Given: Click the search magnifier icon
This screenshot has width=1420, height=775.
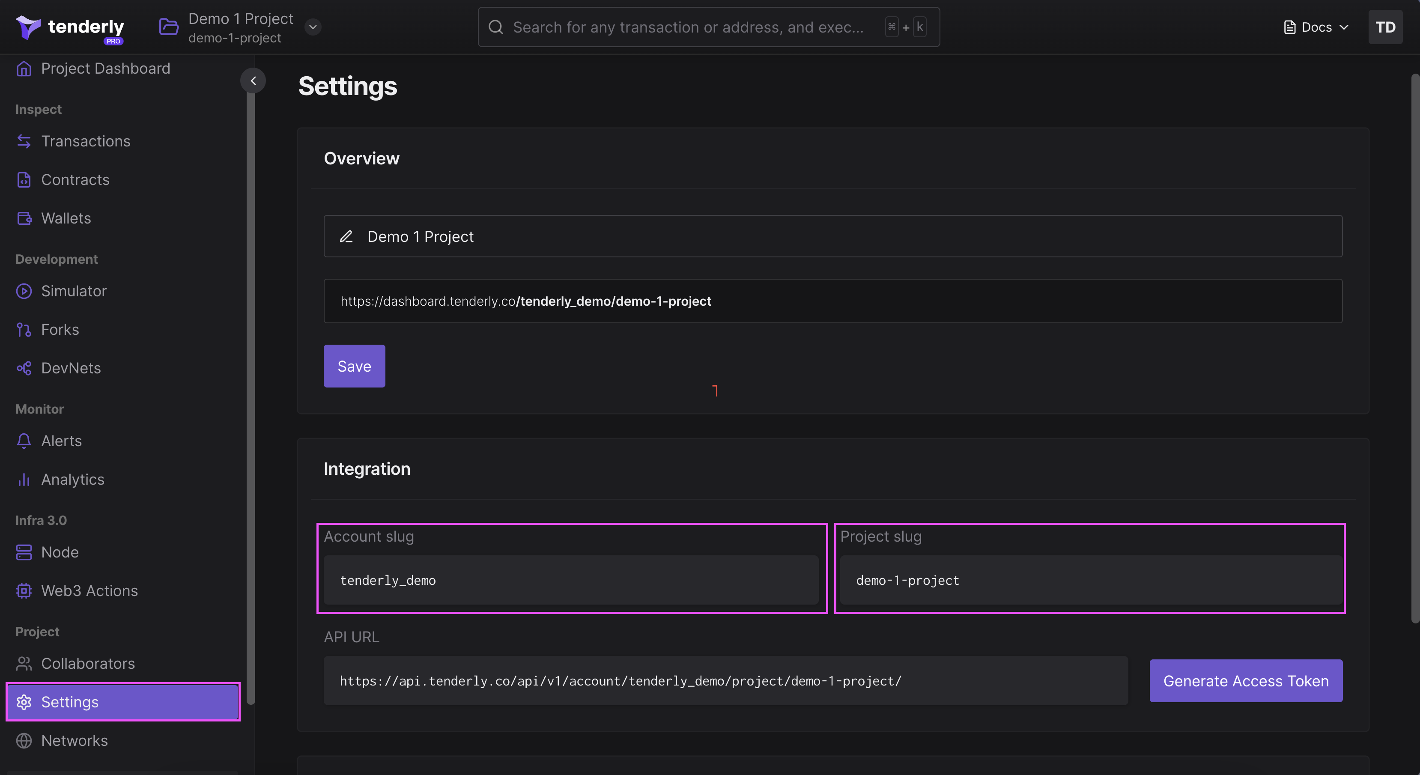Looking at the screenshot, I should click(x=495, y=27).
